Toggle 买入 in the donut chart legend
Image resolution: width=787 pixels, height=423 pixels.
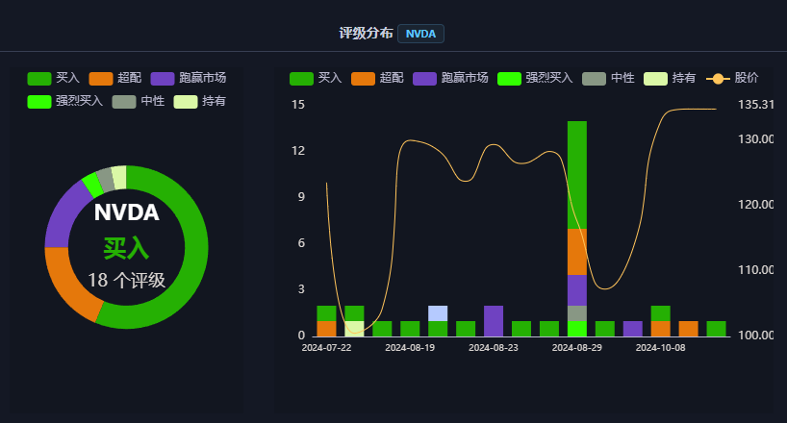[53, 78]
